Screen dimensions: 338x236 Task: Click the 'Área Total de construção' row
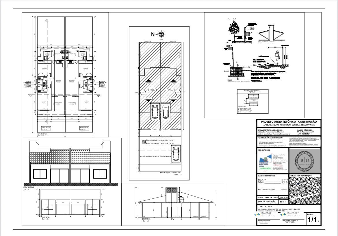pos(273,189)
